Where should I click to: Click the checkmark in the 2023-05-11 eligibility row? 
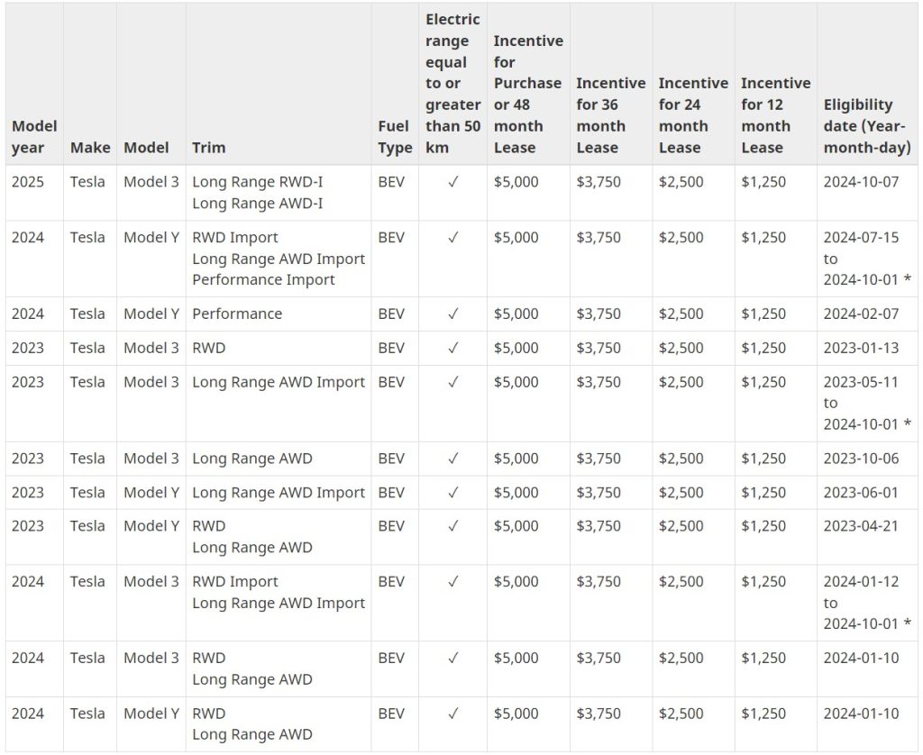point(452,382)
